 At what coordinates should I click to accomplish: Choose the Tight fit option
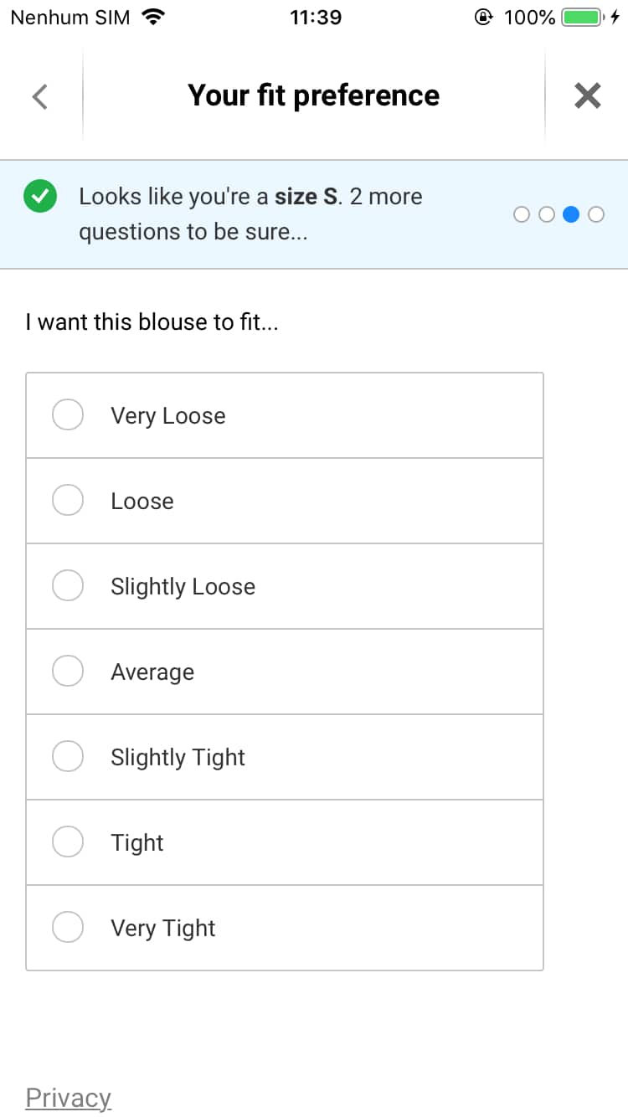pos(68,842)
